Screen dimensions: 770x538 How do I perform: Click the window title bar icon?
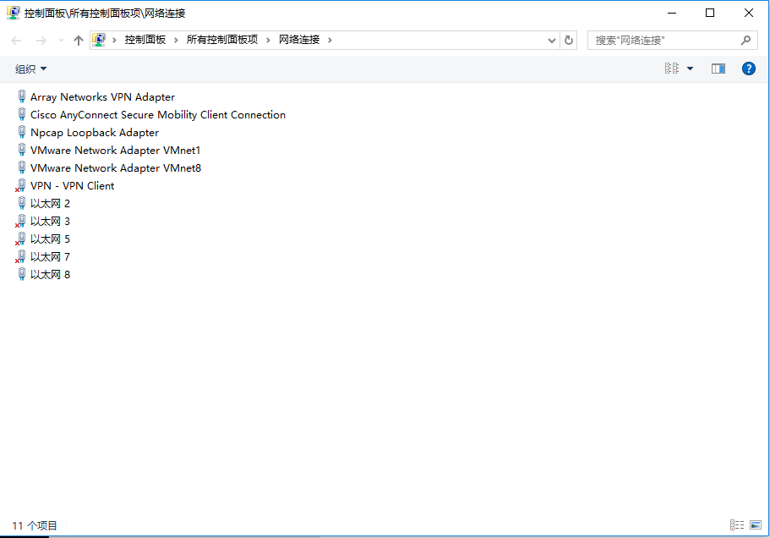(14, 13)
